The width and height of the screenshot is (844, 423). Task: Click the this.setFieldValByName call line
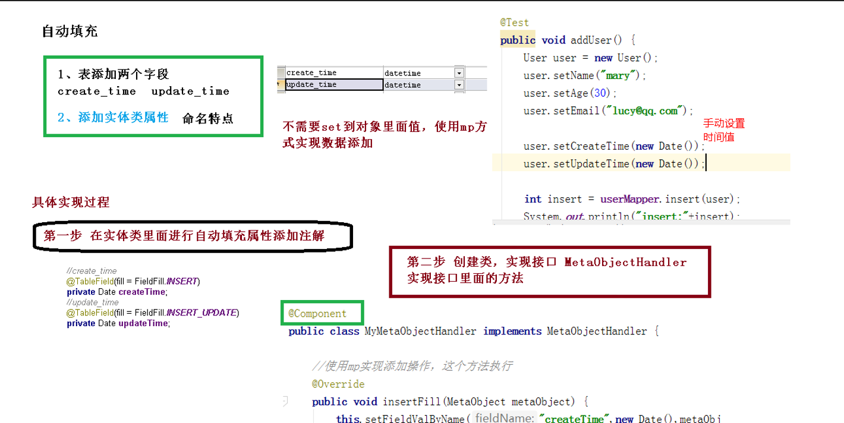tap(528, 418)
